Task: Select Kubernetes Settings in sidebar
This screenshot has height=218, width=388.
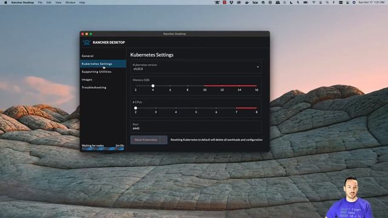Action: coord(103,64)
